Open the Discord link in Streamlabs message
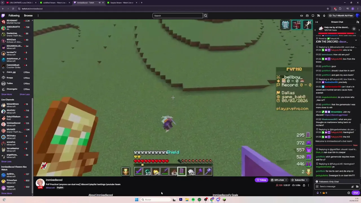This screenshot has width=361, height=203. [336, 115]
